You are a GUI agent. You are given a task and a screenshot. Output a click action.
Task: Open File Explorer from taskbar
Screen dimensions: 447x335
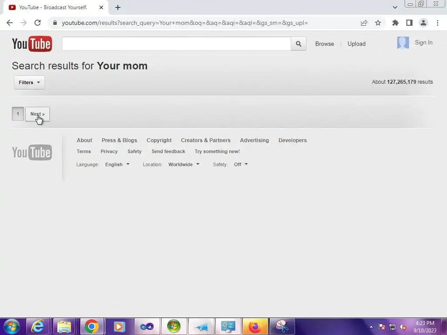click(64, 326)
